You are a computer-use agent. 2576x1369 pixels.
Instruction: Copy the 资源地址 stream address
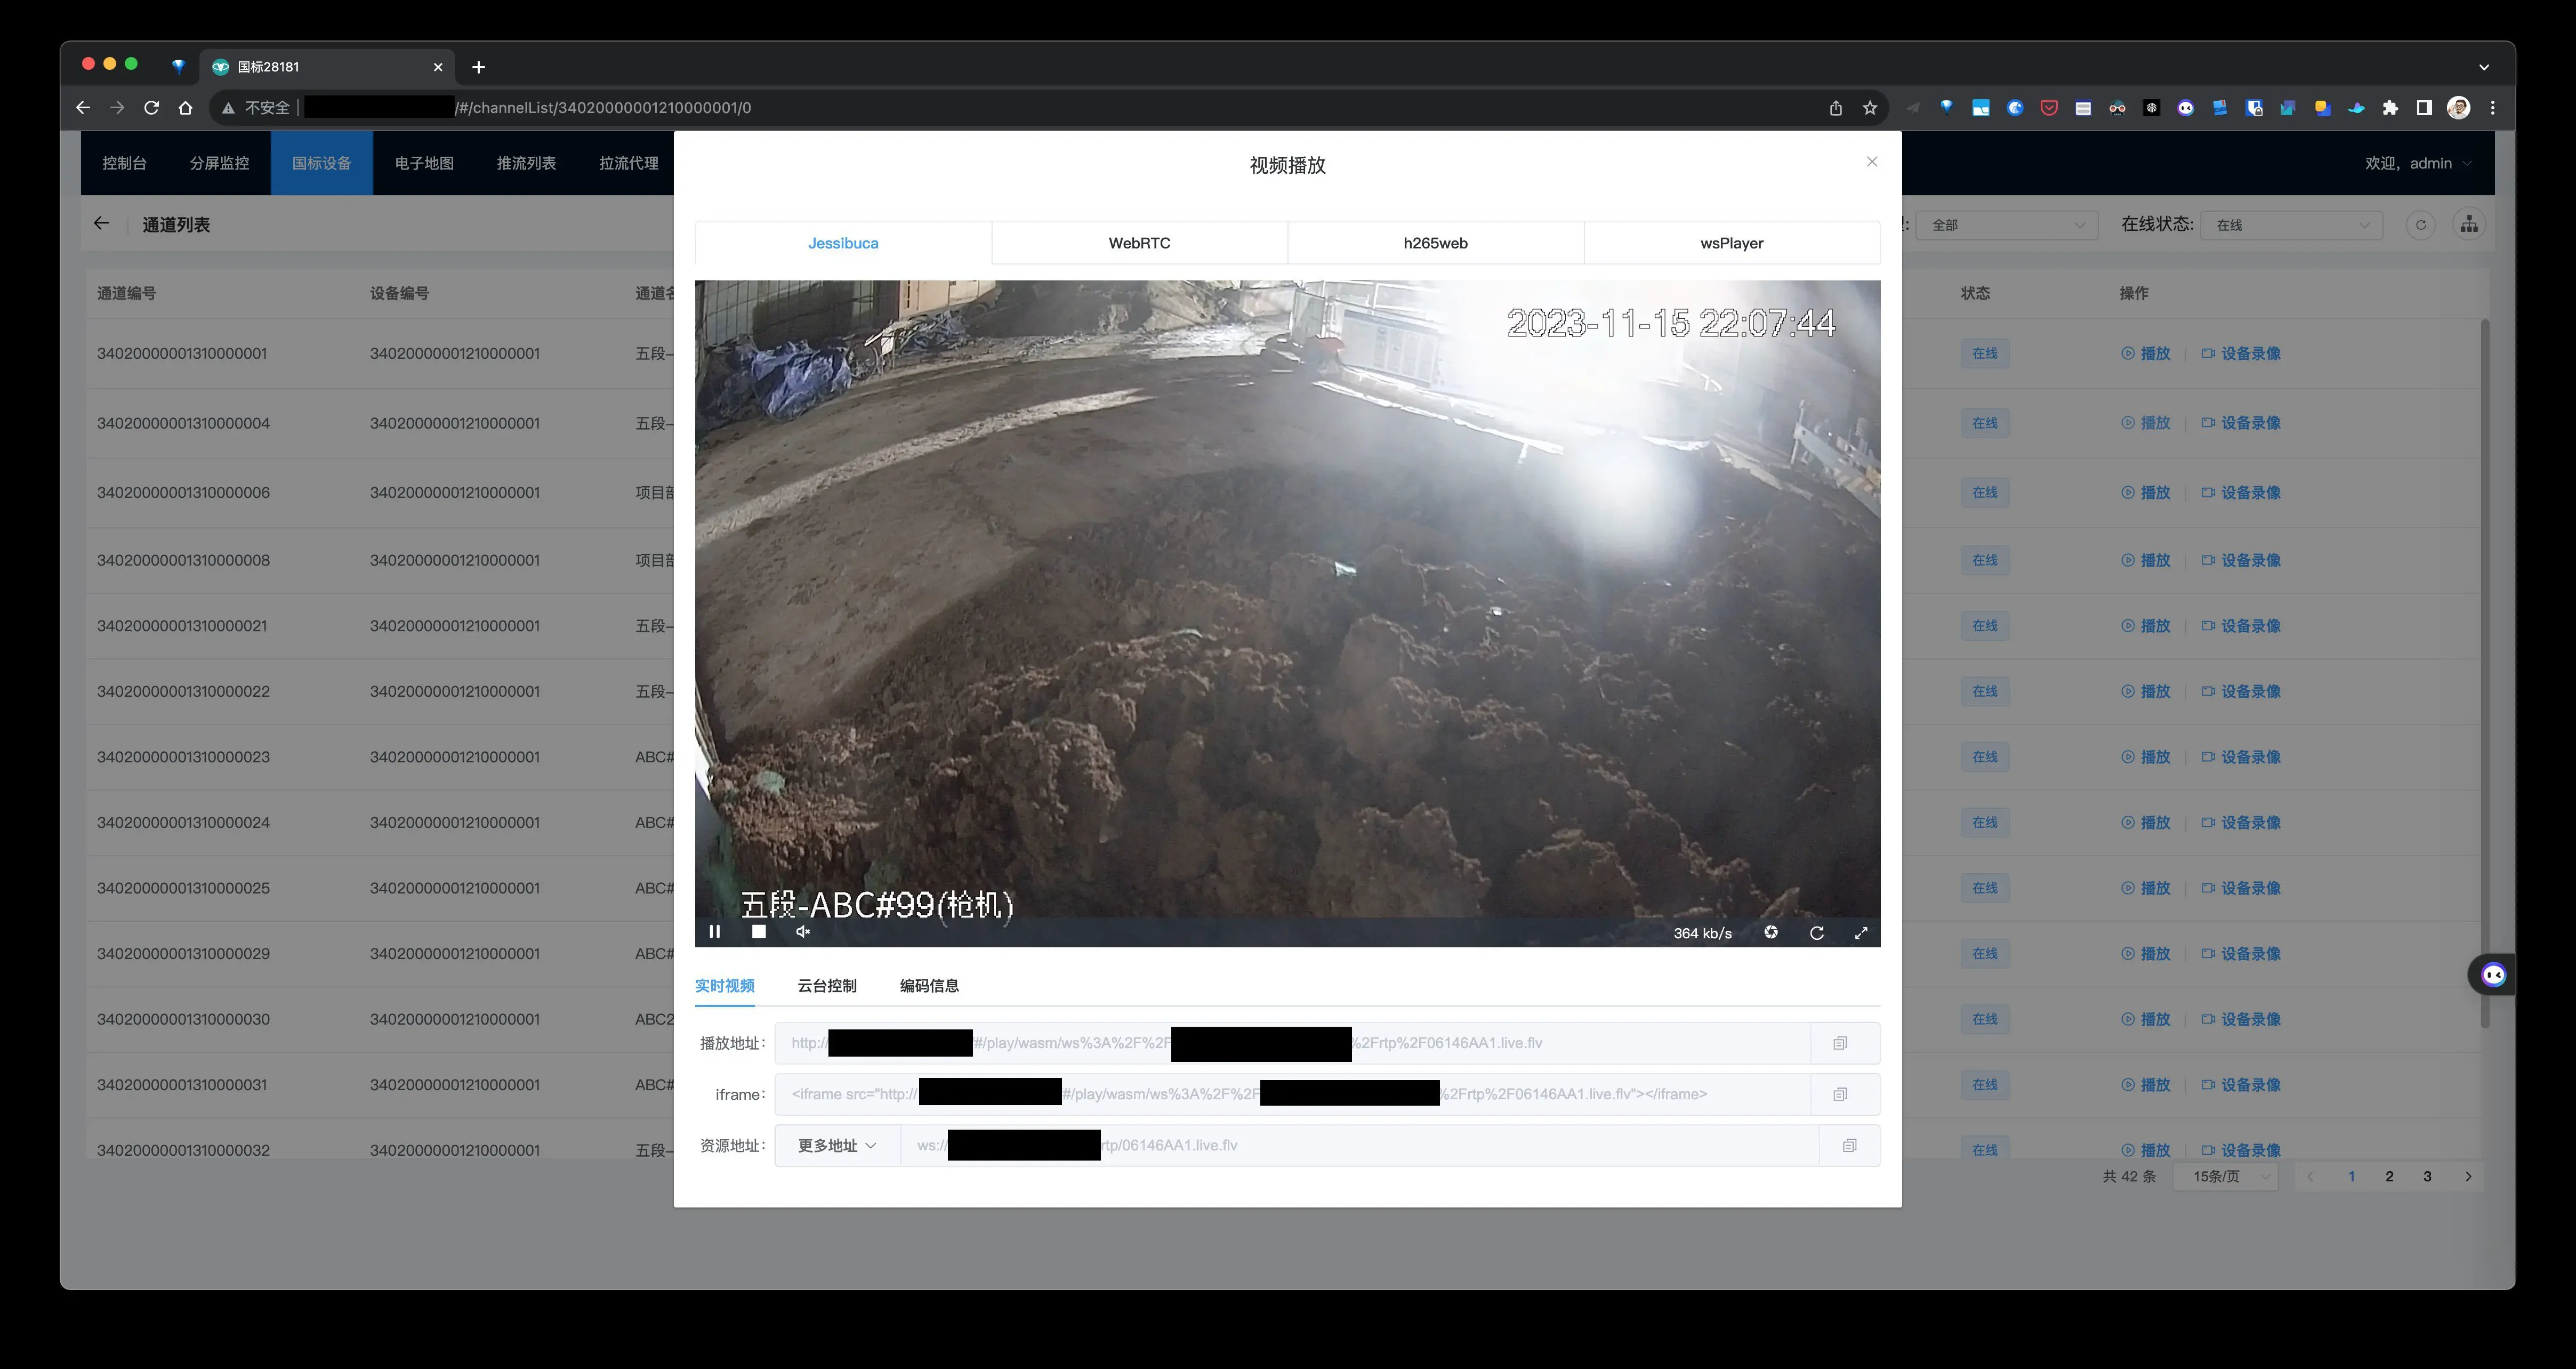1849,1146
